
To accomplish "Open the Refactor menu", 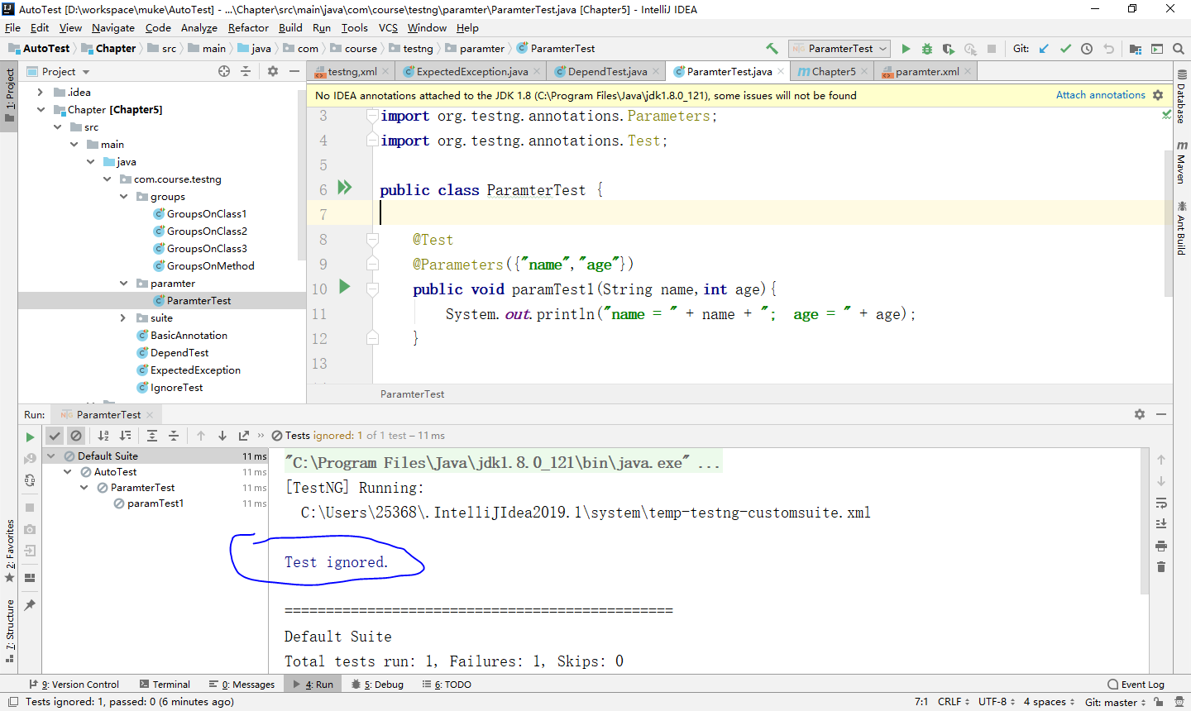I will tap(248, 27).
